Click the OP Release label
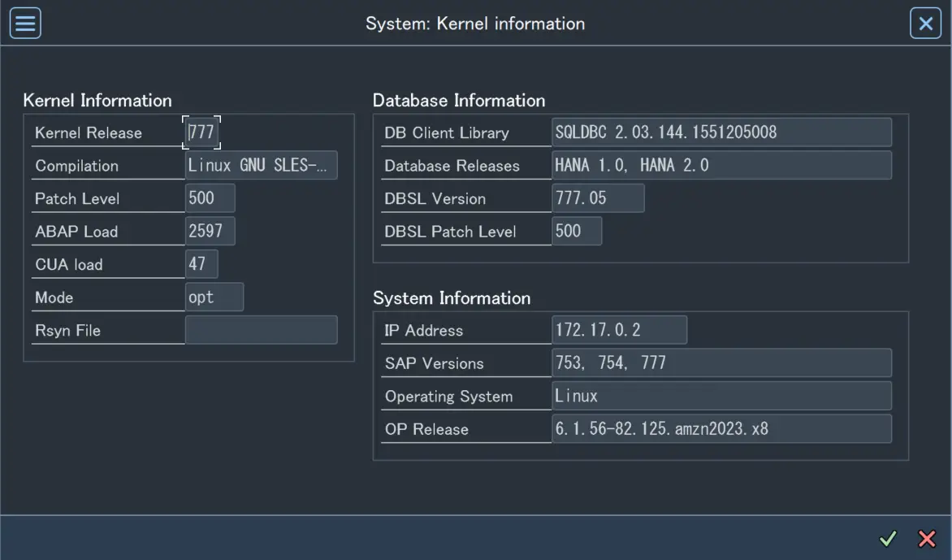Viewport: 952px width, 560px height. 426,429
